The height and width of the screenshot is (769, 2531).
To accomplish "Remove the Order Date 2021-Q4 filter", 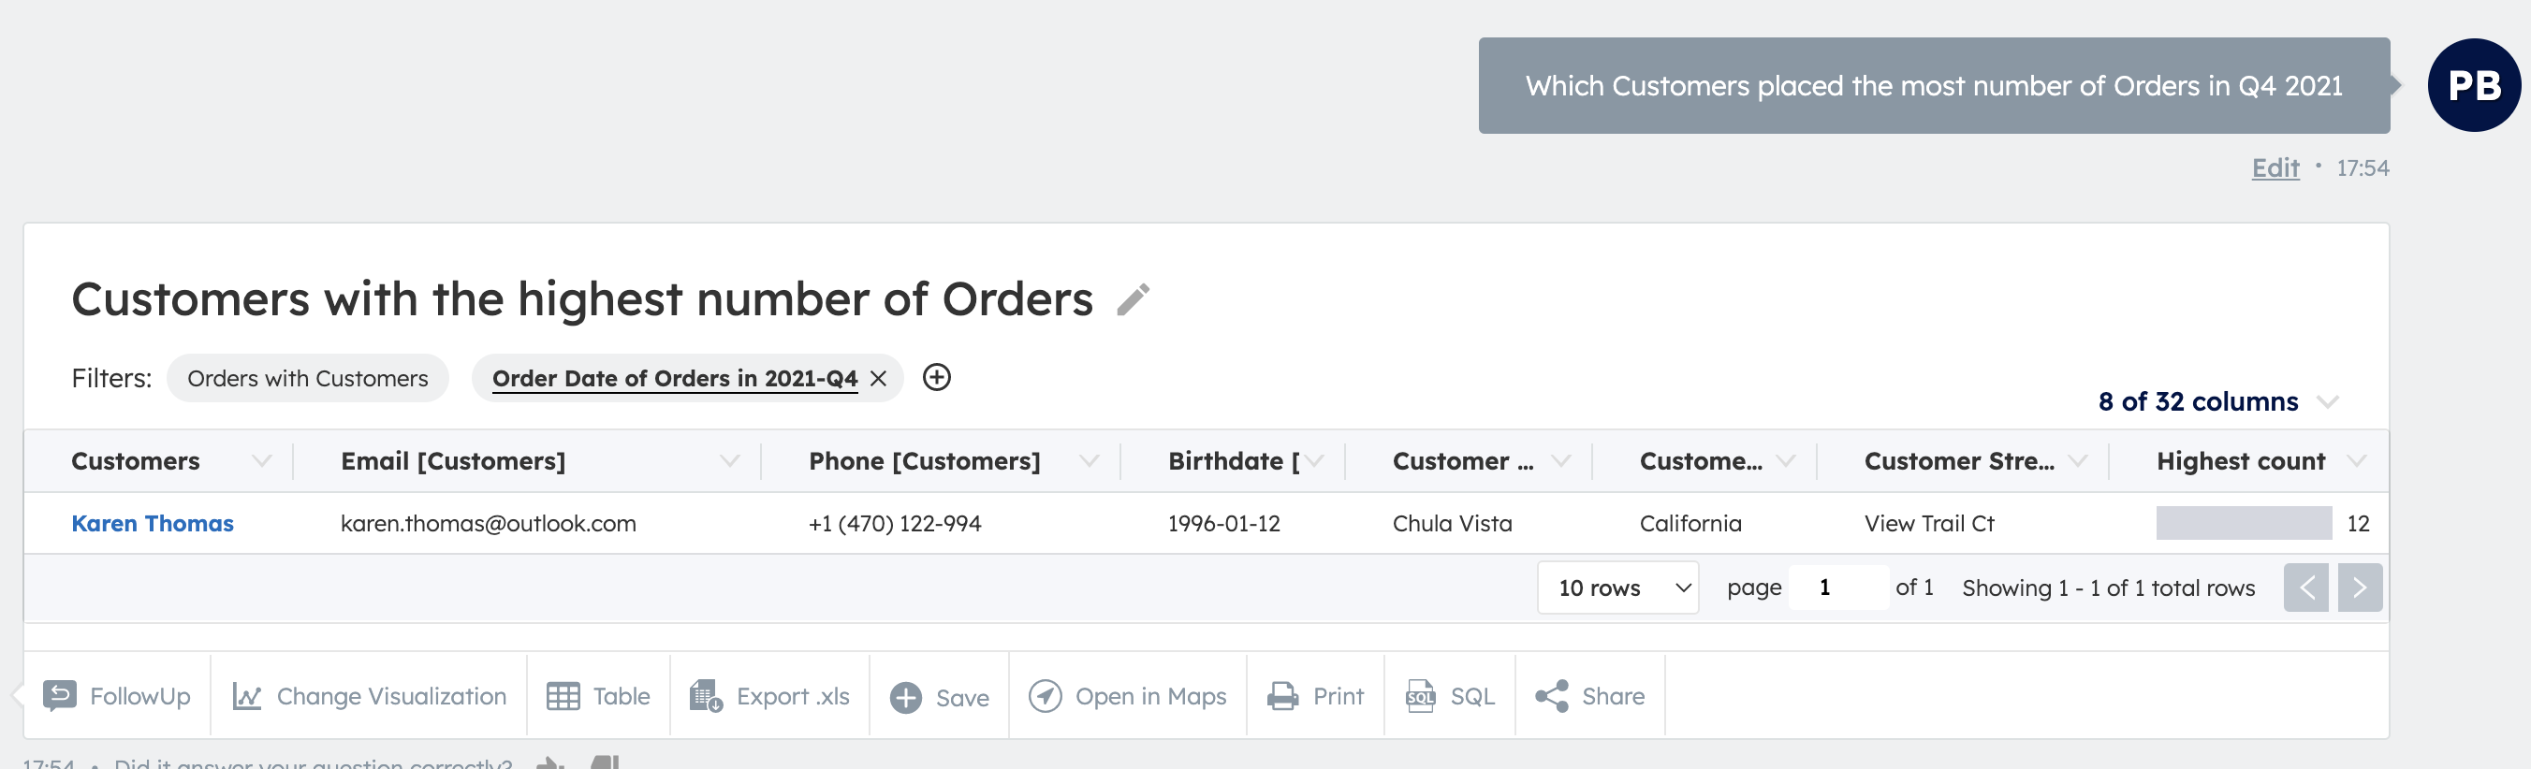I will 879,377.
